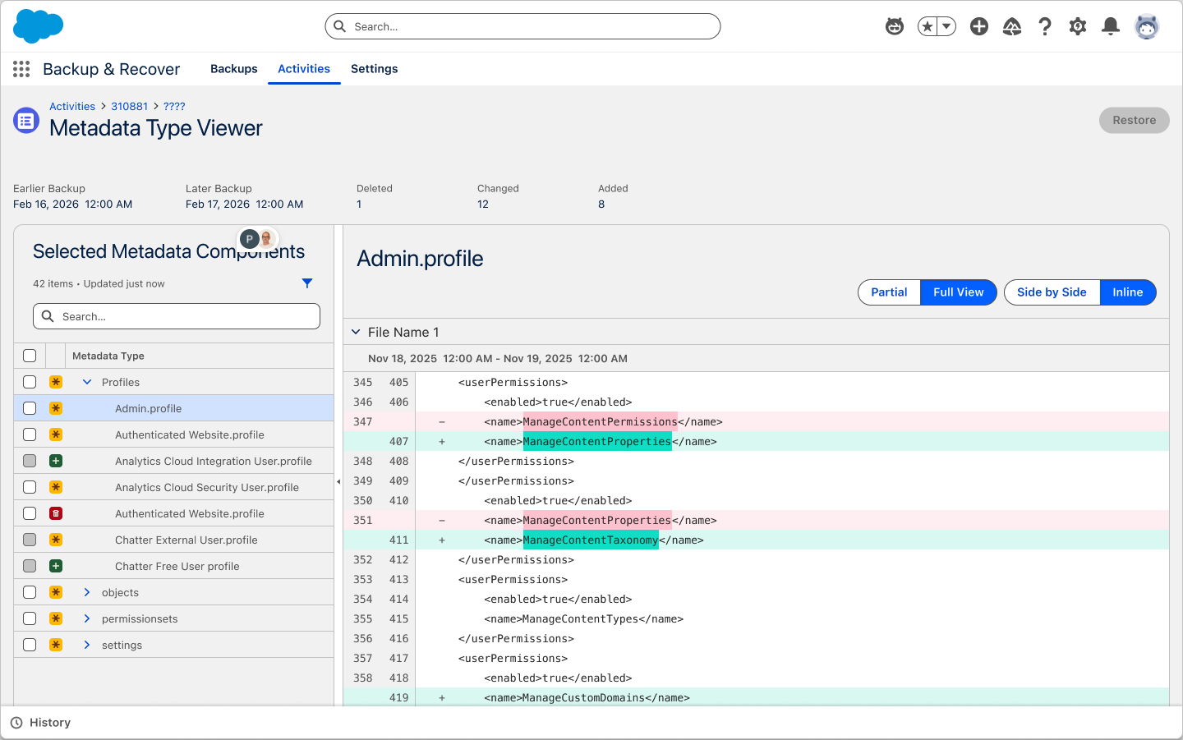Click the Salesforce cloud logo
This screenshot has height=740, width=1183.
coord(39,26)
